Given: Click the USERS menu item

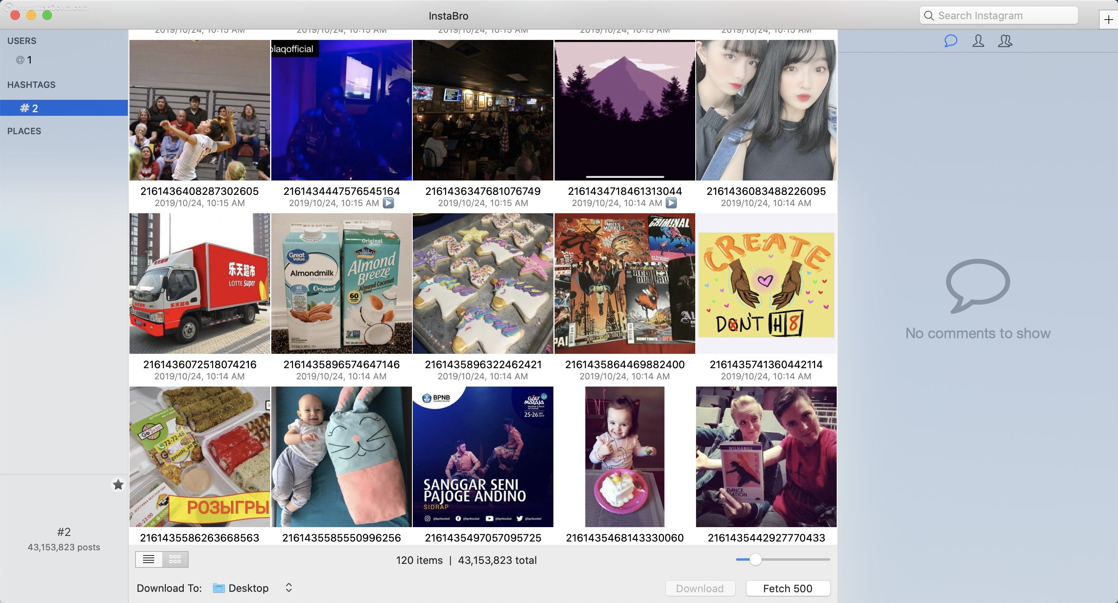Looking at the screenshot, I should pyautogui.click(x=21, y=40).
